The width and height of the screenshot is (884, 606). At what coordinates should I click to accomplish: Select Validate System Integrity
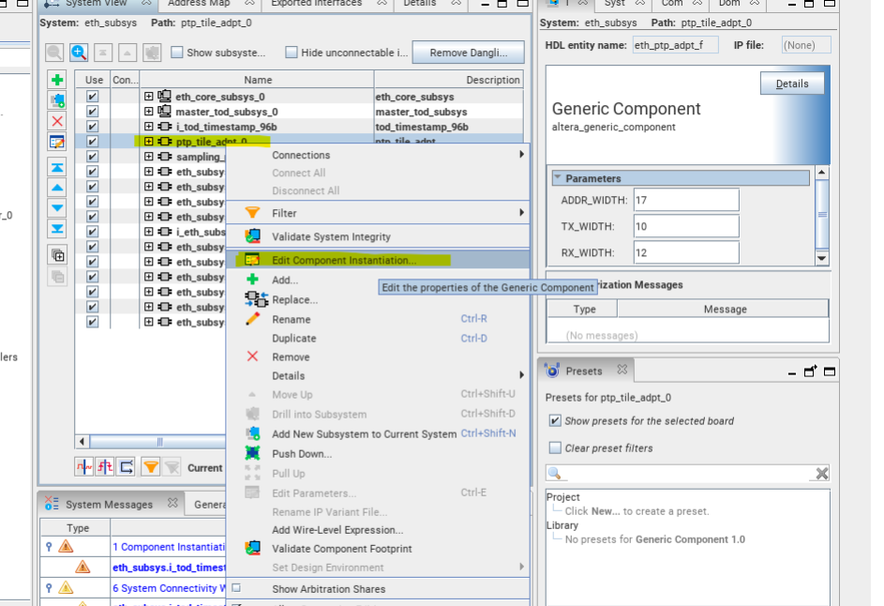click(x=378, y=236)
